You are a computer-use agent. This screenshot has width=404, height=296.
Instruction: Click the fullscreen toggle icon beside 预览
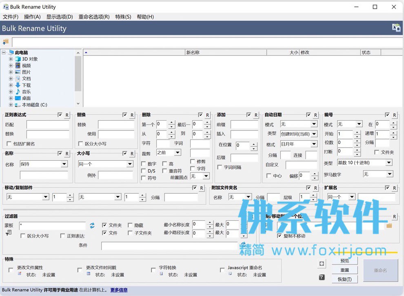pos(322,263)
